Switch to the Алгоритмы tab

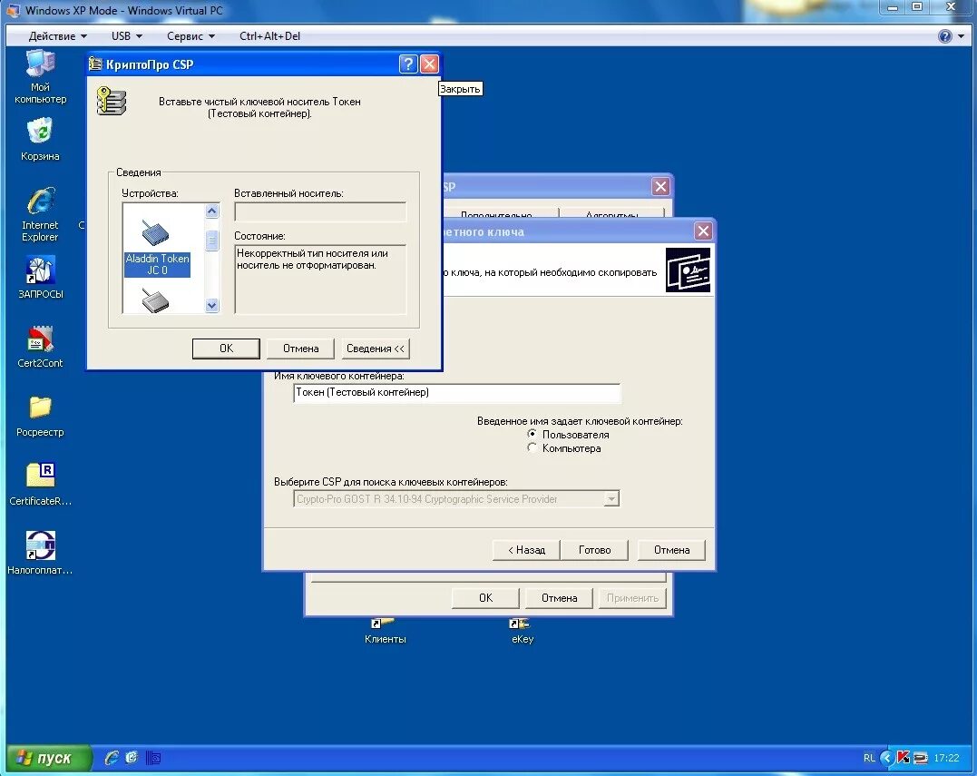pyautogui.click(x=611, y=214)
